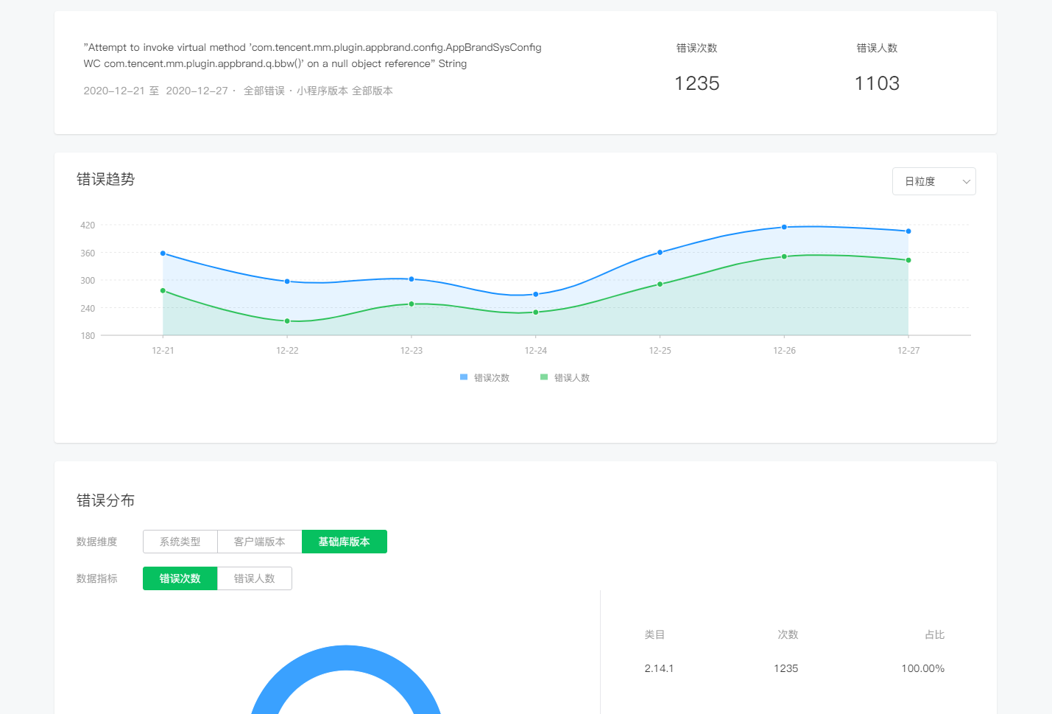
Task: Click the 错误人数 legend label
Action: point(572,378)
